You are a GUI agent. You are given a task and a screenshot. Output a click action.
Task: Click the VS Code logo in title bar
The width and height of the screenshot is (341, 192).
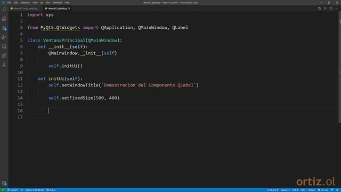click(x=3, y=2)
